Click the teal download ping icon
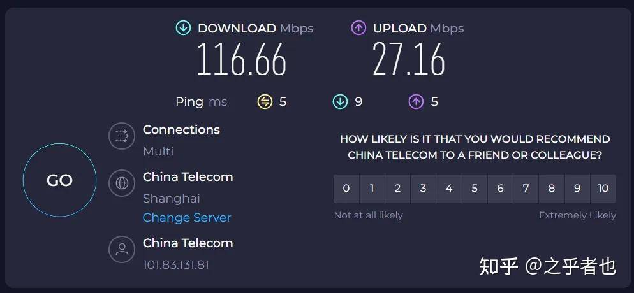 click(340, 102)
